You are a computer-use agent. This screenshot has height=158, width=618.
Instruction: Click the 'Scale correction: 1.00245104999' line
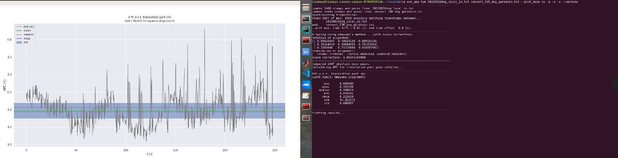[x=339, y=57]
